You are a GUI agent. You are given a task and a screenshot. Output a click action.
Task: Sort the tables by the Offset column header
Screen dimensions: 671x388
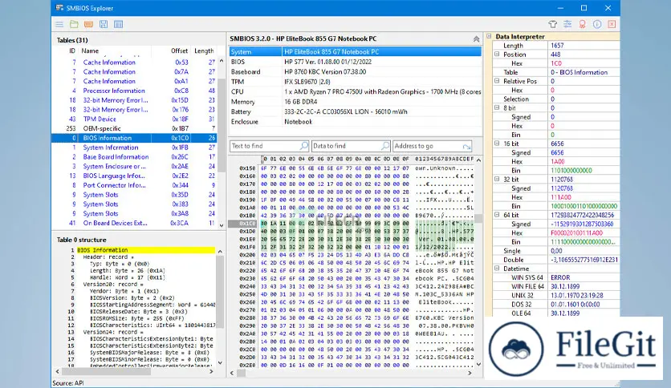point(179,51)
